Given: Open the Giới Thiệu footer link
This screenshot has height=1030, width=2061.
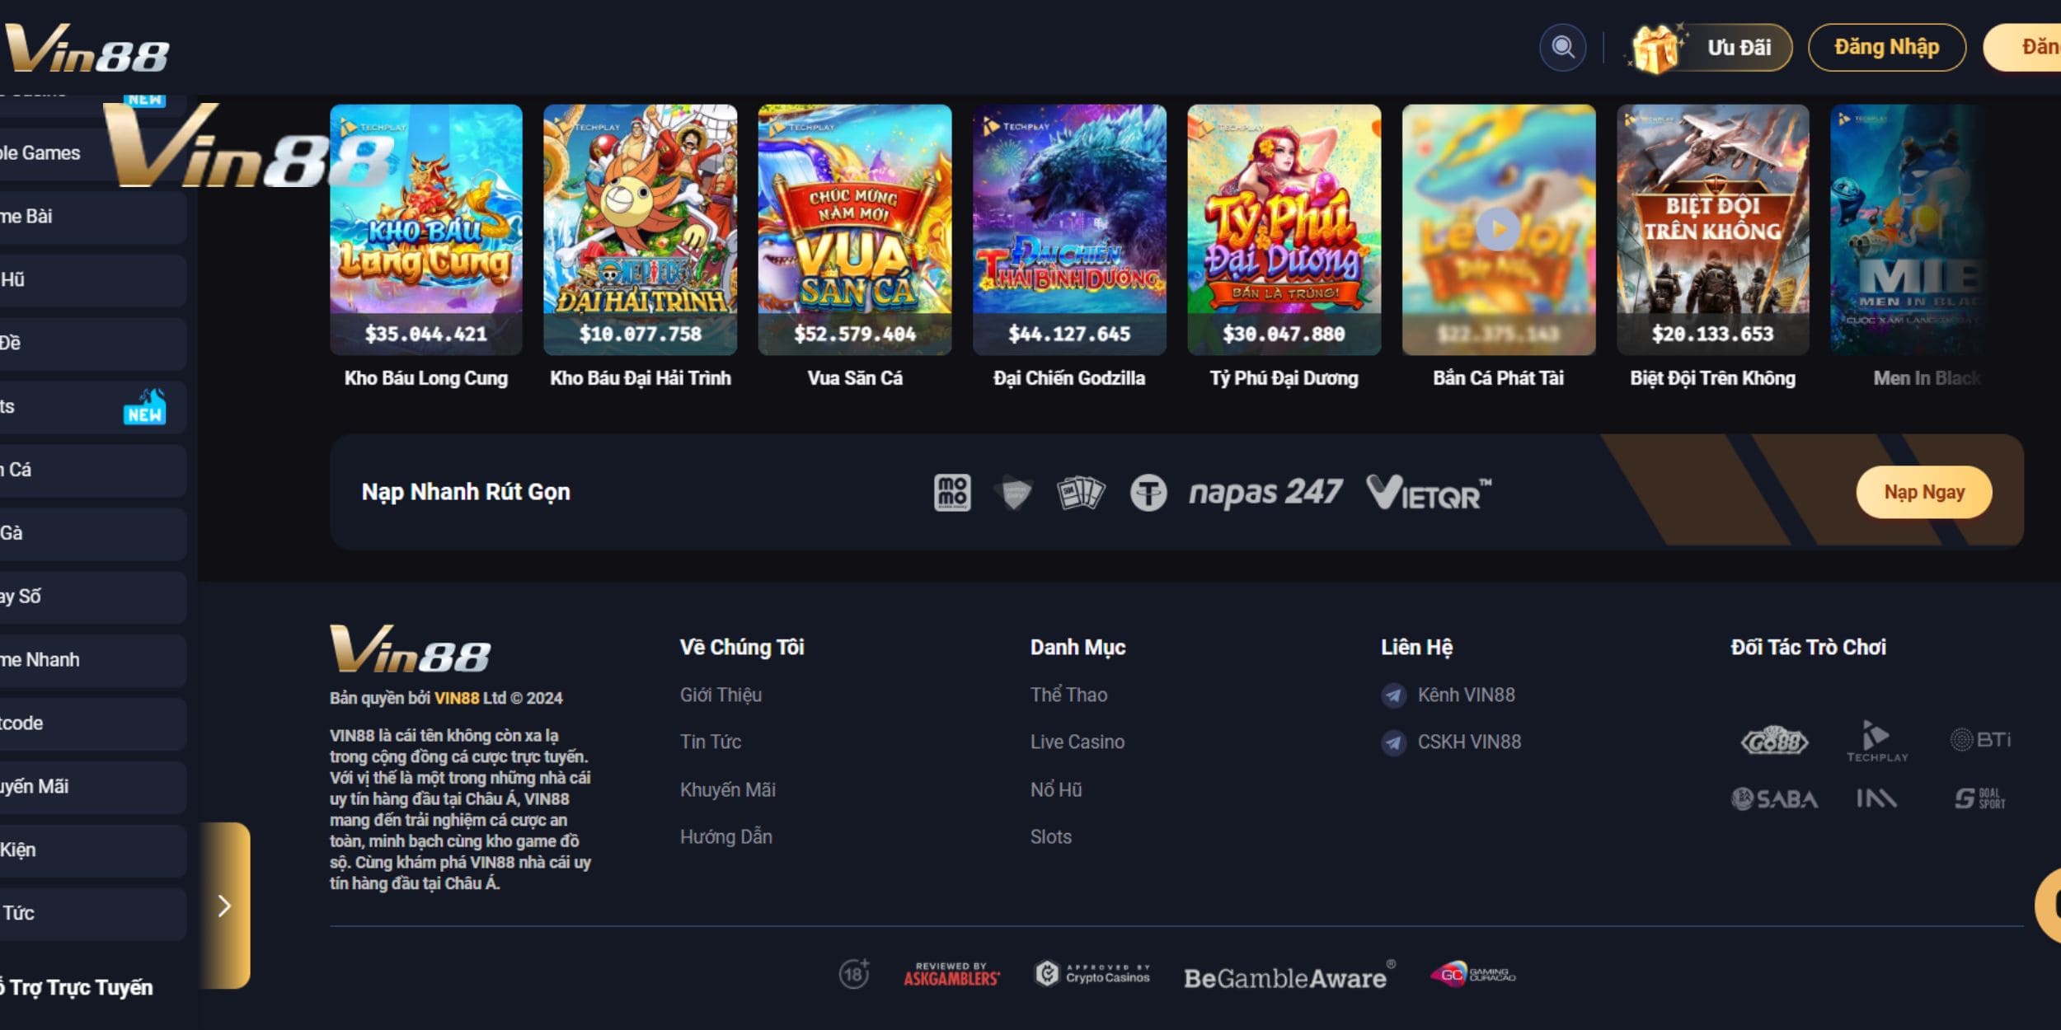Looking at the screenshot, I should pyautogui.click(x=721, y=695).
